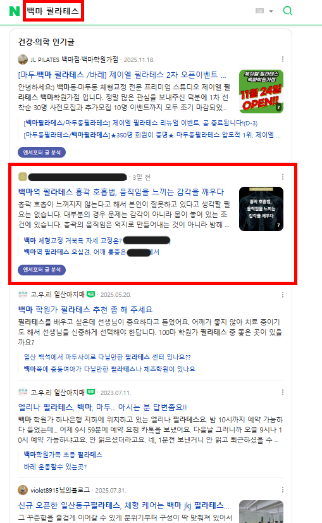This screenshot has height=523, width=322.
Task: Open the 흉곽 호흡법 dark thumbnail image
Action: [x=261, y=209]
